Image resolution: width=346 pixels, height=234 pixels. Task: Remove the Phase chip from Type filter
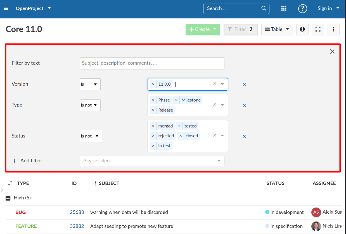pyautogui.click(x=153, y=100)
